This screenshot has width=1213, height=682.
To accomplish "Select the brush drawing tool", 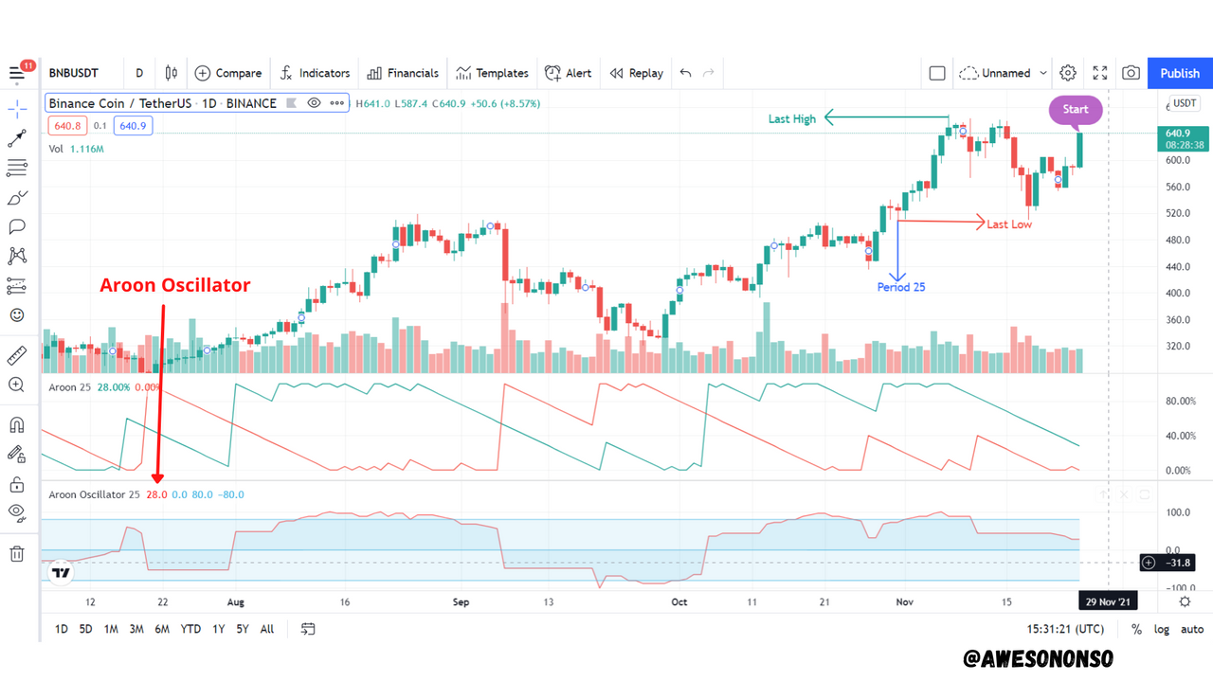I will (x=16, y=197).
